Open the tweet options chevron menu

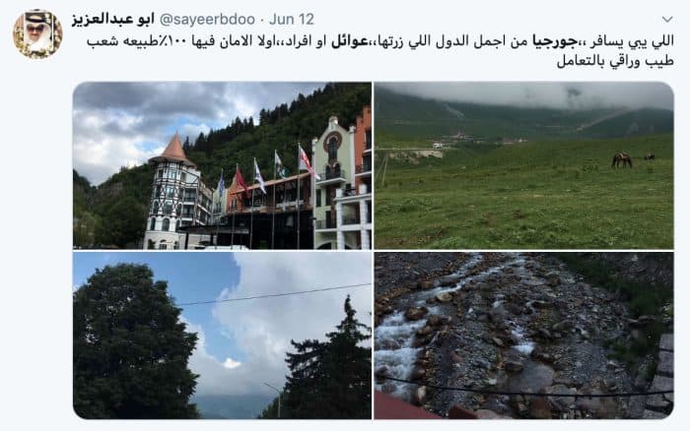(x=667, y=20)
